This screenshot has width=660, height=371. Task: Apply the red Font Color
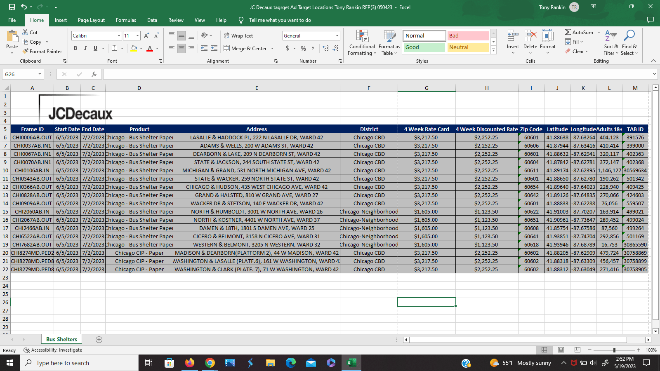tap(150, 48)
